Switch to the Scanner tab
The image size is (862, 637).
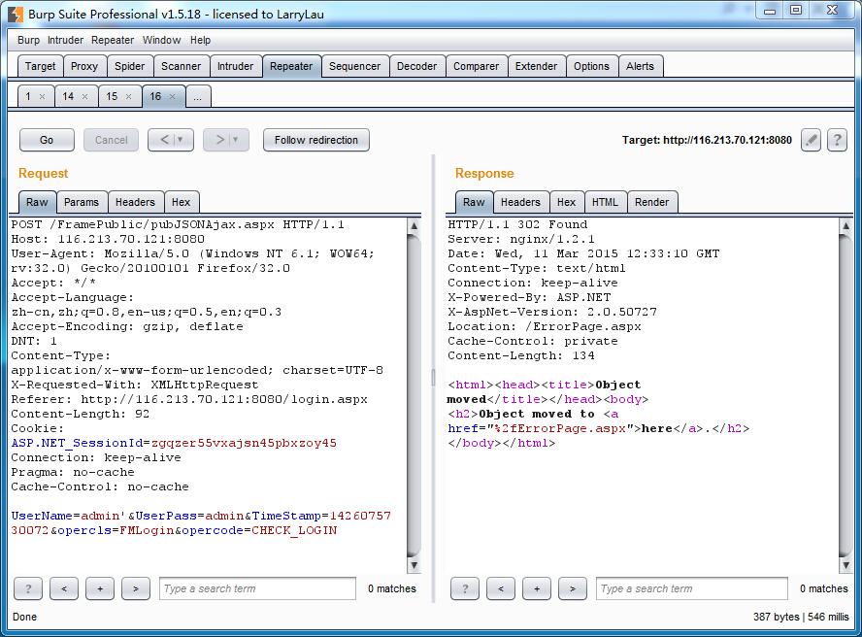coord(181,66)
